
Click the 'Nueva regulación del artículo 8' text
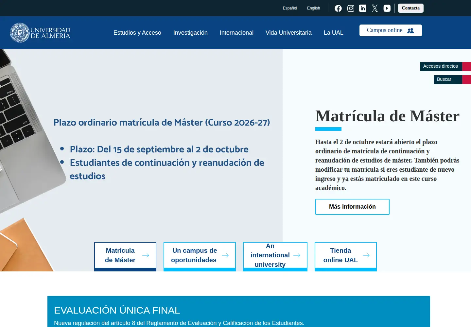[x=179, y=323]
